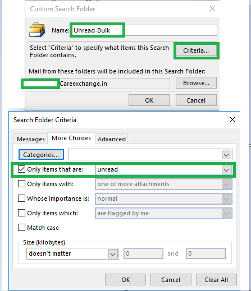Confirm the Search Folder Criteria with OK

coord(125,280)
